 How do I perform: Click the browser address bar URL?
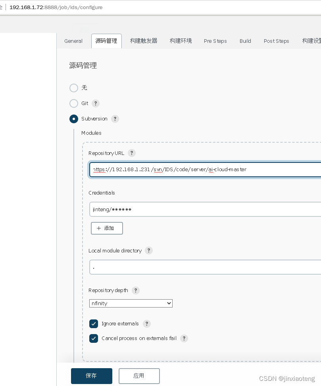pyautogui.click(x=56, y=8)
